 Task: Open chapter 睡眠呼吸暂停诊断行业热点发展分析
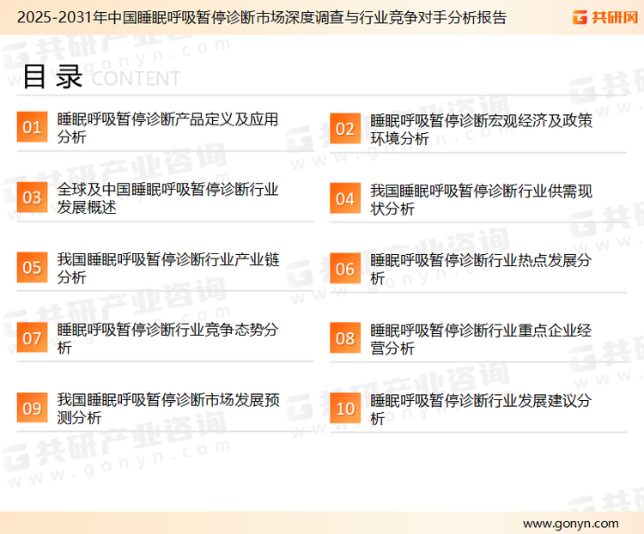click(481, 269)
